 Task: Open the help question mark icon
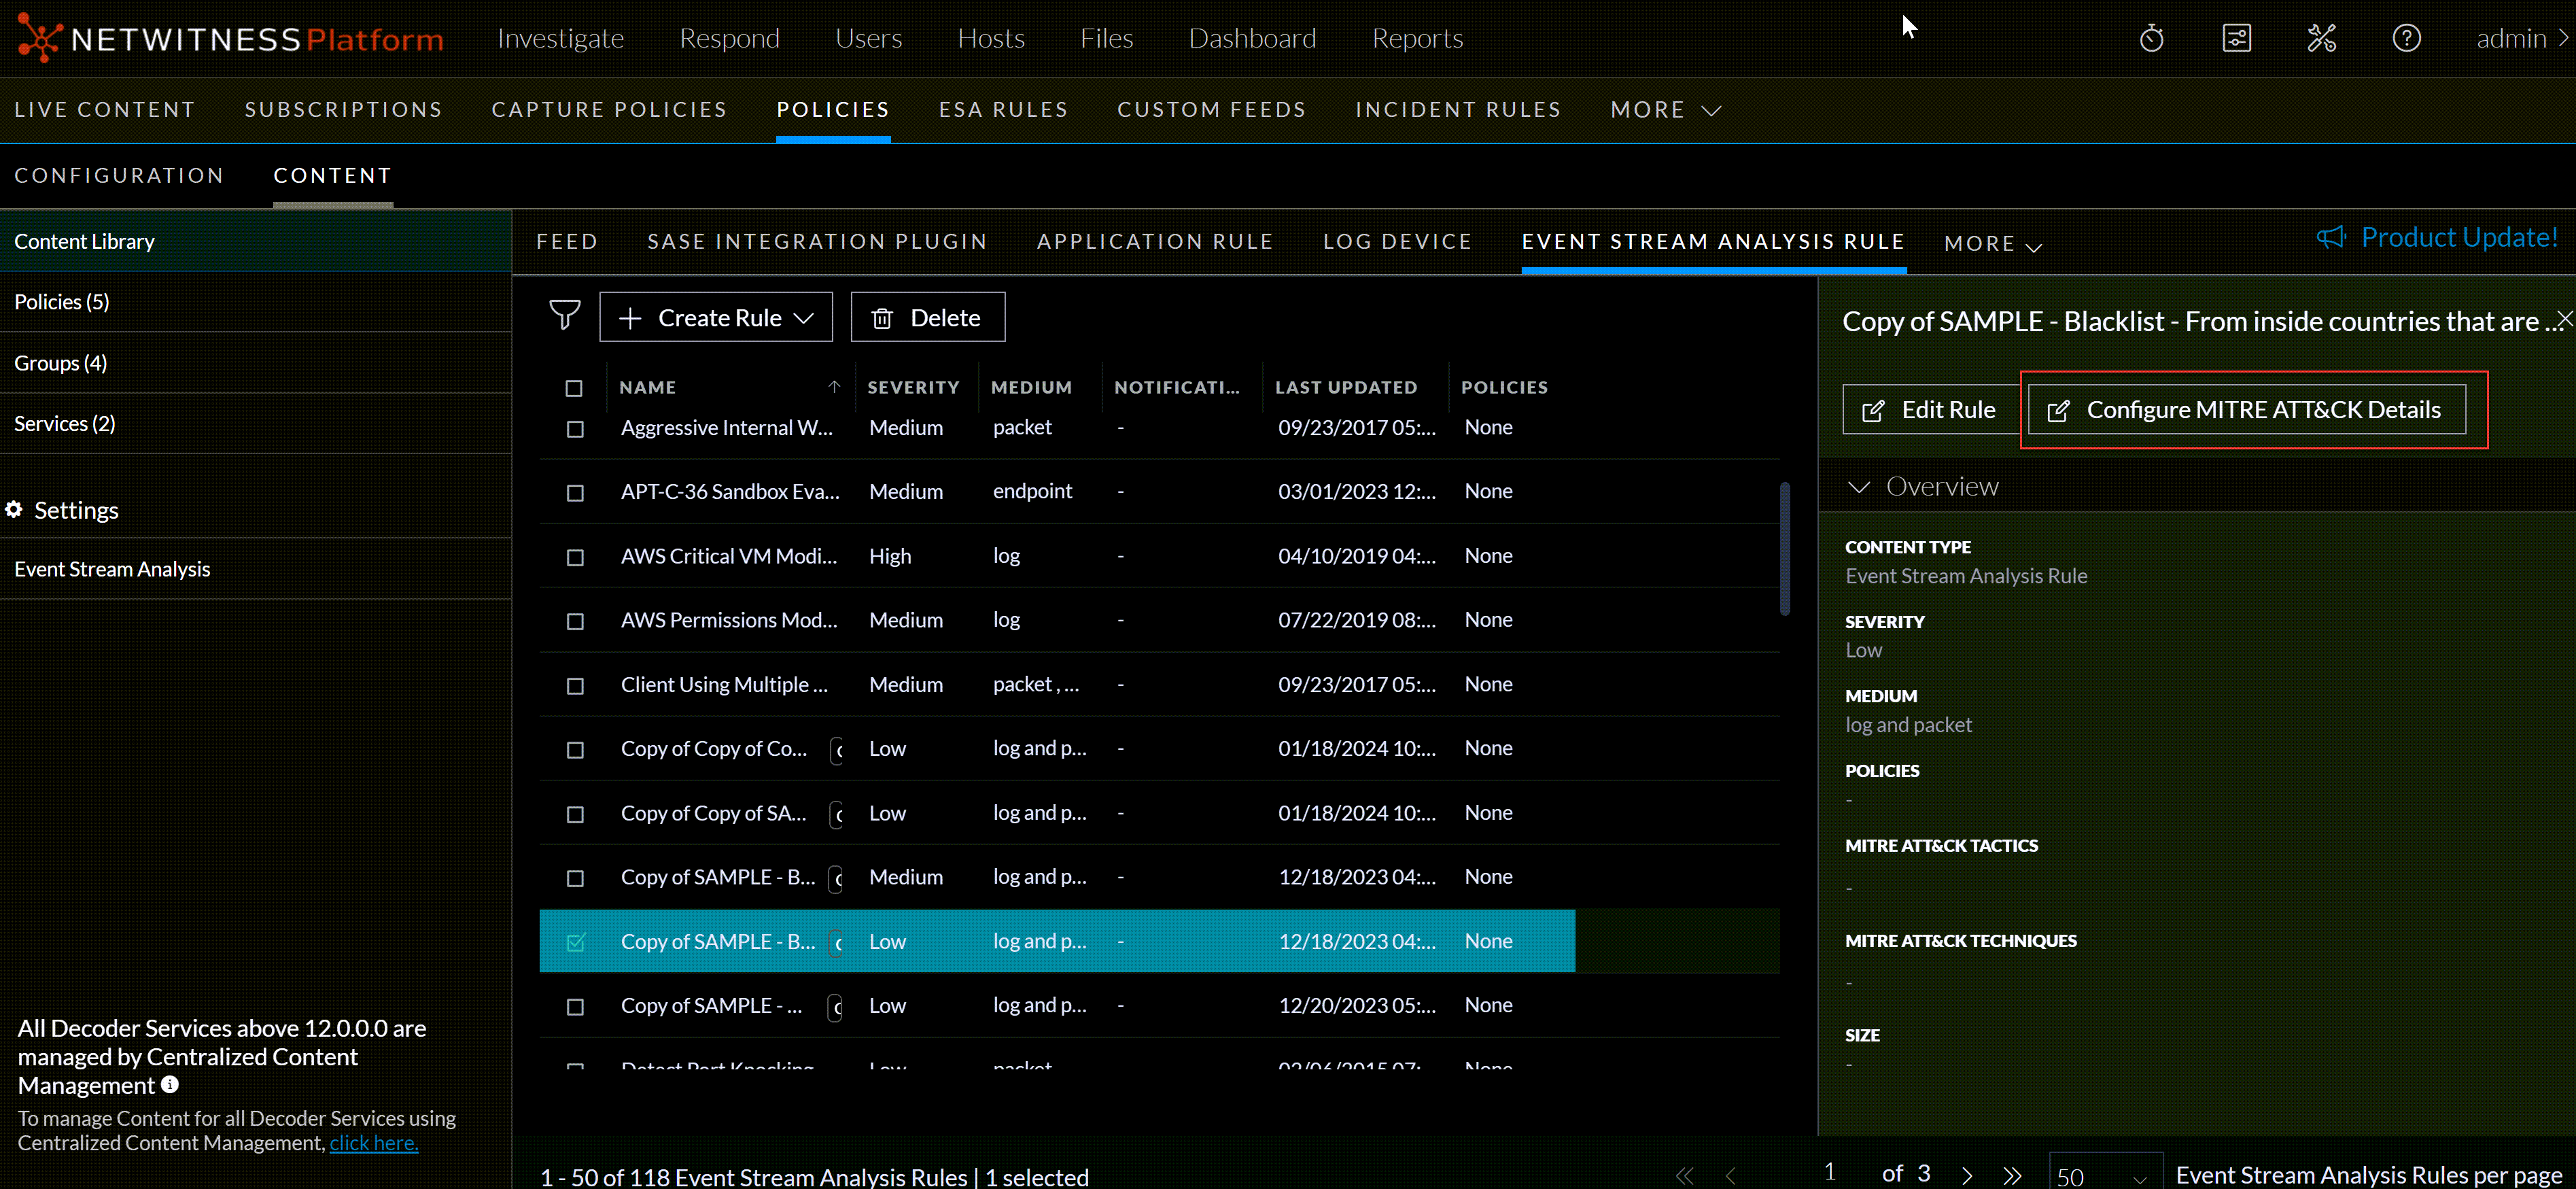[x=2406, y=38]
